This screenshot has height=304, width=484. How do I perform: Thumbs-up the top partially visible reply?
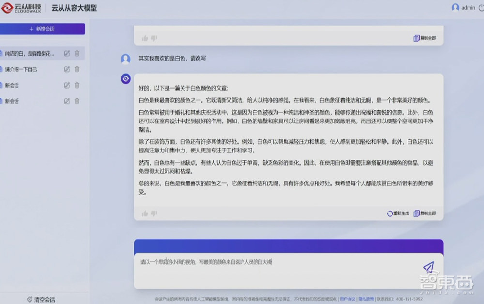coord(145,38)
